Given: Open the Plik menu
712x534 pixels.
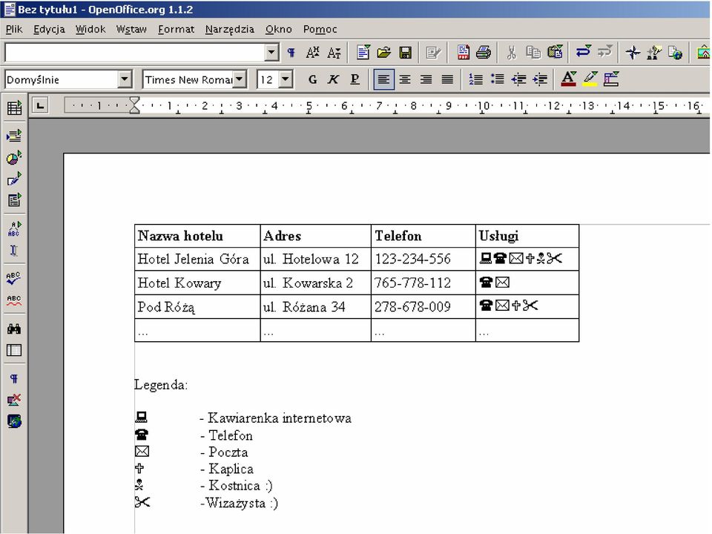Looking at the screenshot, I should 14,29.
